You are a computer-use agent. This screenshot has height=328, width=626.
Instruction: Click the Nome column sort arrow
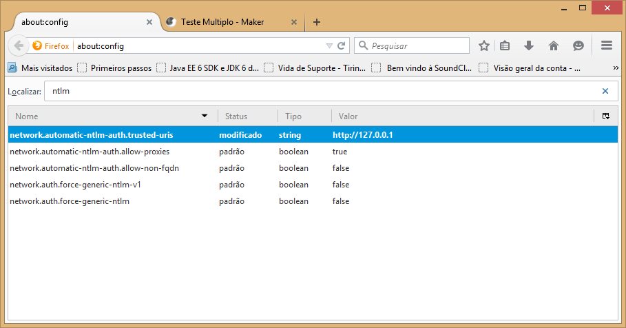pos(205,116)
